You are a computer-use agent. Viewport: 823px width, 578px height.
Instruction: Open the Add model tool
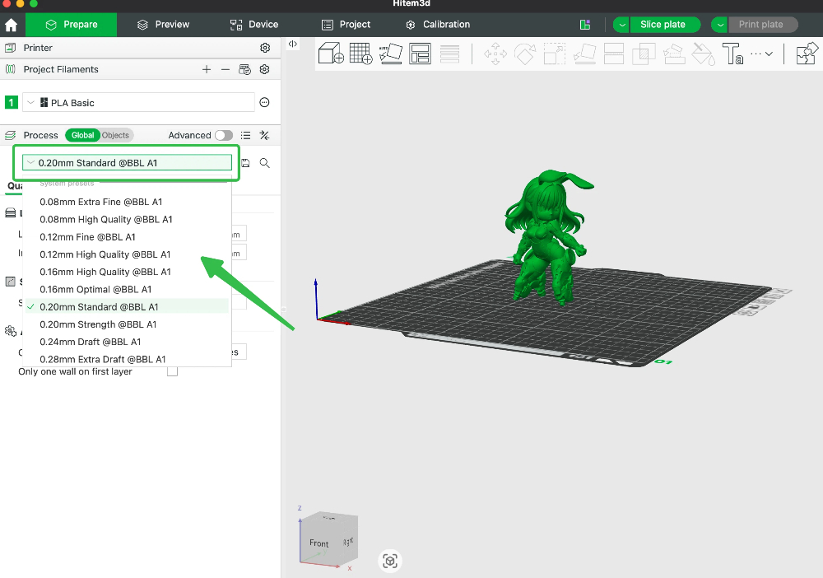pos(330,53)
